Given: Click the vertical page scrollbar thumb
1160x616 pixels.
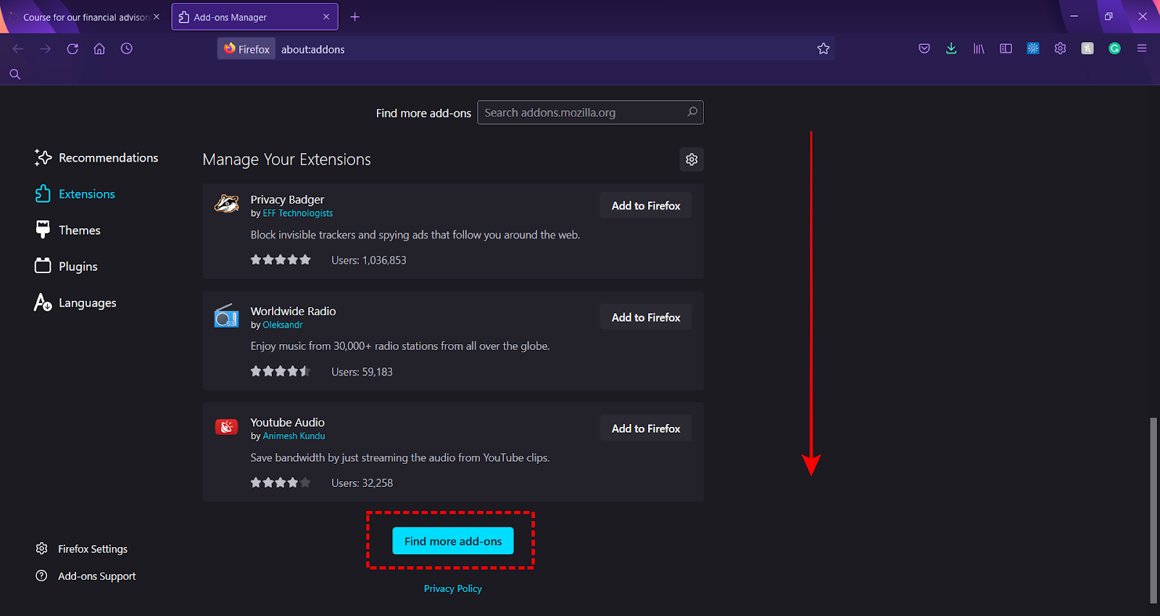Looking at the screenshot, I should pyautogui.click(x=1153, y=510).
